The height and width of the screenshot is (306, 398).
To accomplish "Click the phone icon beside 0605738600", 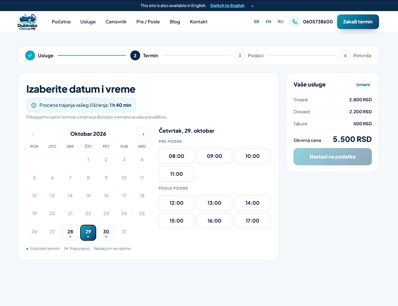I will pyautogui.click(x=295, y=22).
